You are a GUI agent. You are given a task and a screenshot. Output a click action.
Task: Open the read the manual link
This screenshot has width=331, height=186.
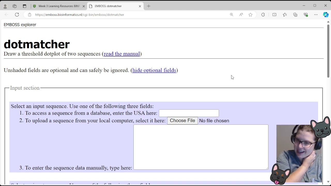(x=122, y=54)
